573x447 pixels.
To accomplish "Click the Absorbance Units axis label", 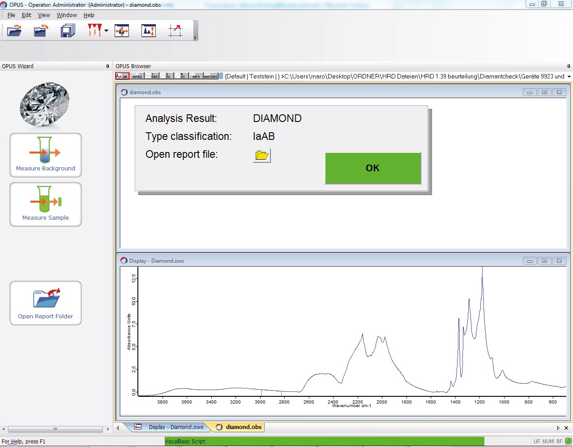I will 129,332.
